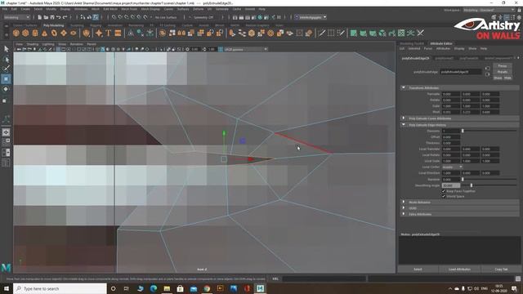Select the Polygon Torus shelf icon
The width and height of the screenshot is (523, 294).
point(54,33)
